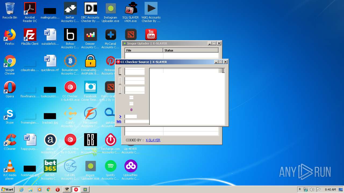Minimize the Imgur Uplader window
Screen dimensions: 344x193
[210, 43]
